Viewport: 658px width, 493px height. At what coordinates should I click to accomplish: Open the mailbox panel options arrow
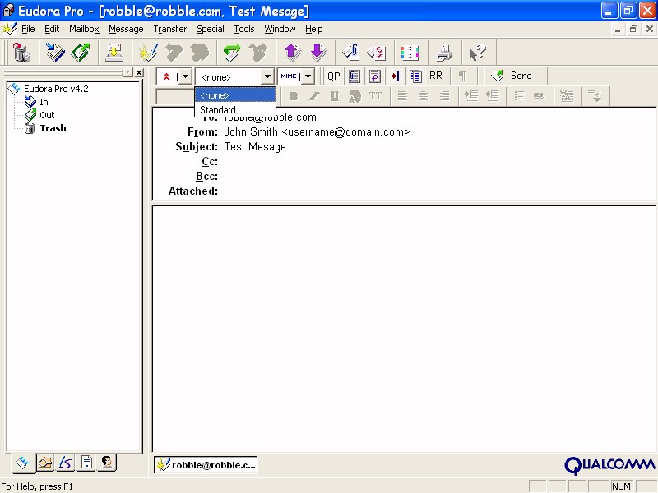128,72
